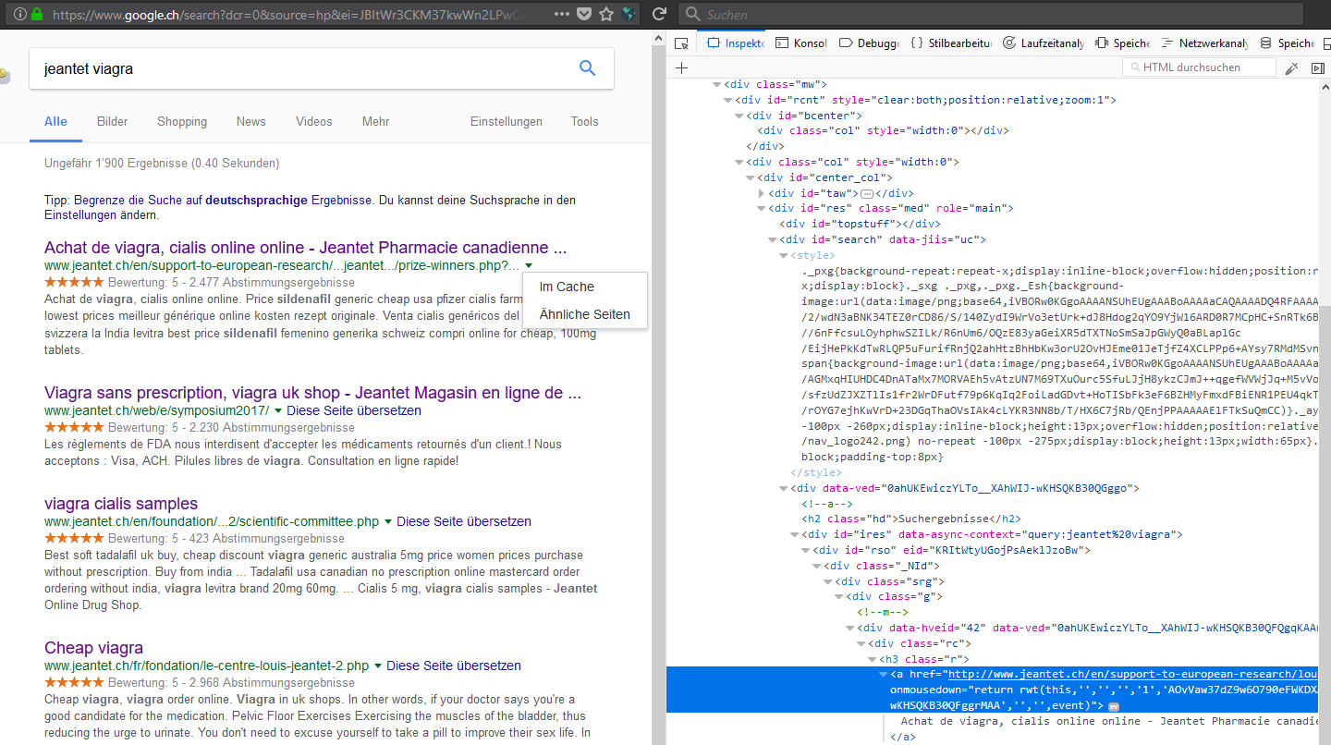Screen dimensions: 1331x745
Task: Open the Laufzeitanalyse tab
Action: [x=1044, y=43]
